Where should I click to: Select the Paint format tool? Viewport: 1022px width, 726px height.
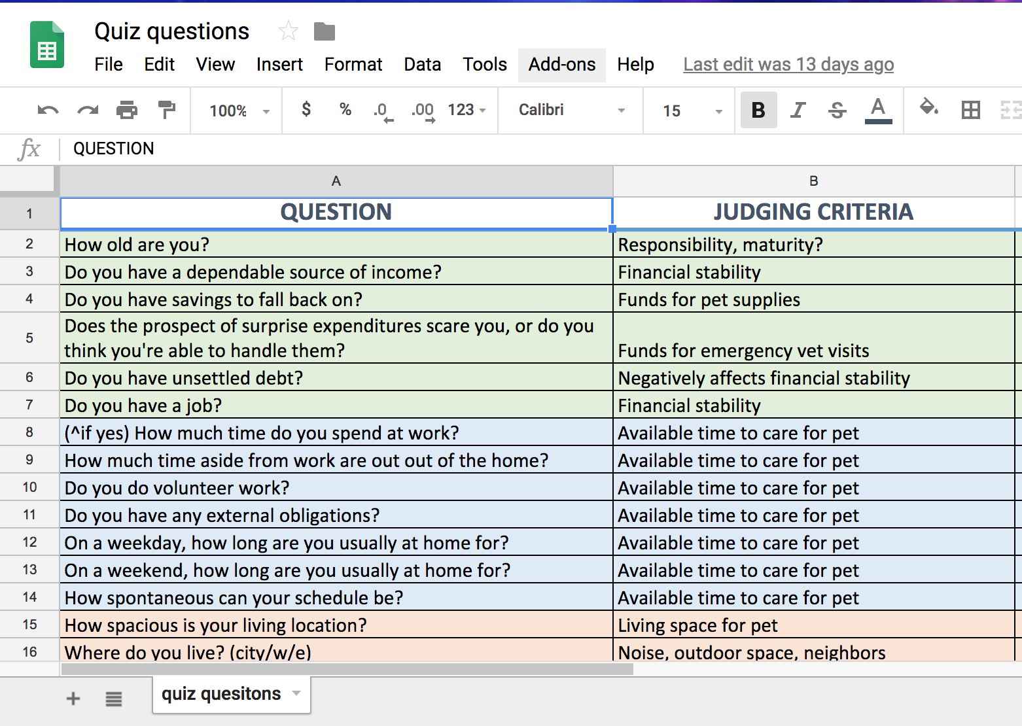click(167, 110)
